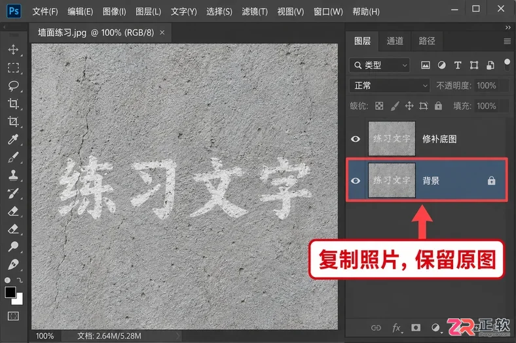
Task: Reset to default foreground and background colors
Action: coord(7,280)
